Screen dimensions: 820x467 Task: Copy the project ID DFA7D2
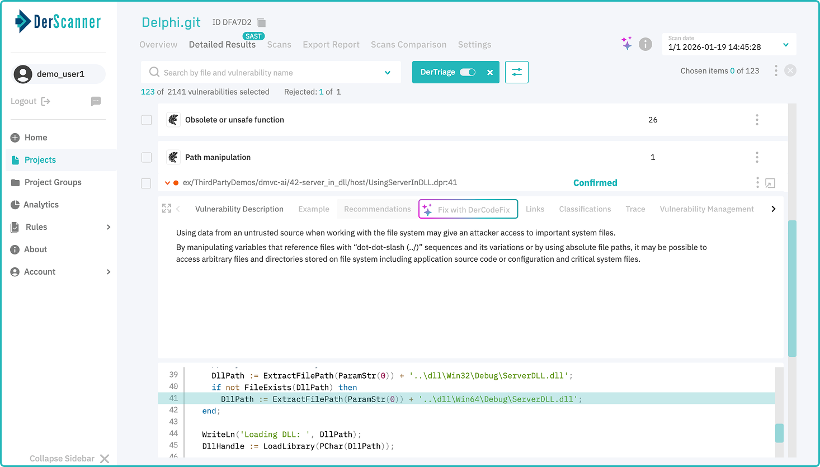261,22
